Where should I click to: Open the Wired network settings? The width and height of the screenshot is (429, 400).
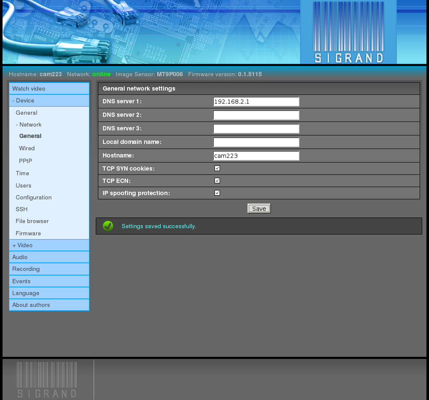click(x=27, y=149)
